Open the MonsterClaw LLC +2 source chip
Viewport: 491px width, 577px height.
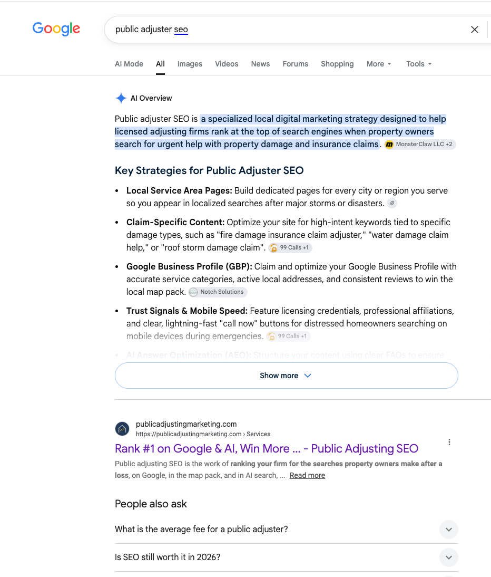pos(420,145)
